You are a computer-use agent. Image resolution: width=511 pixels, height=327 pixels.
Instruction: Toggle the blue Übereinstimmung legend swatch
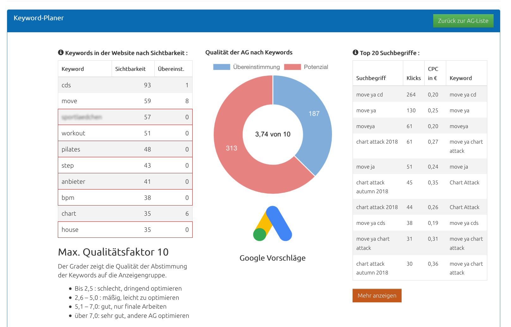point(221,67)
